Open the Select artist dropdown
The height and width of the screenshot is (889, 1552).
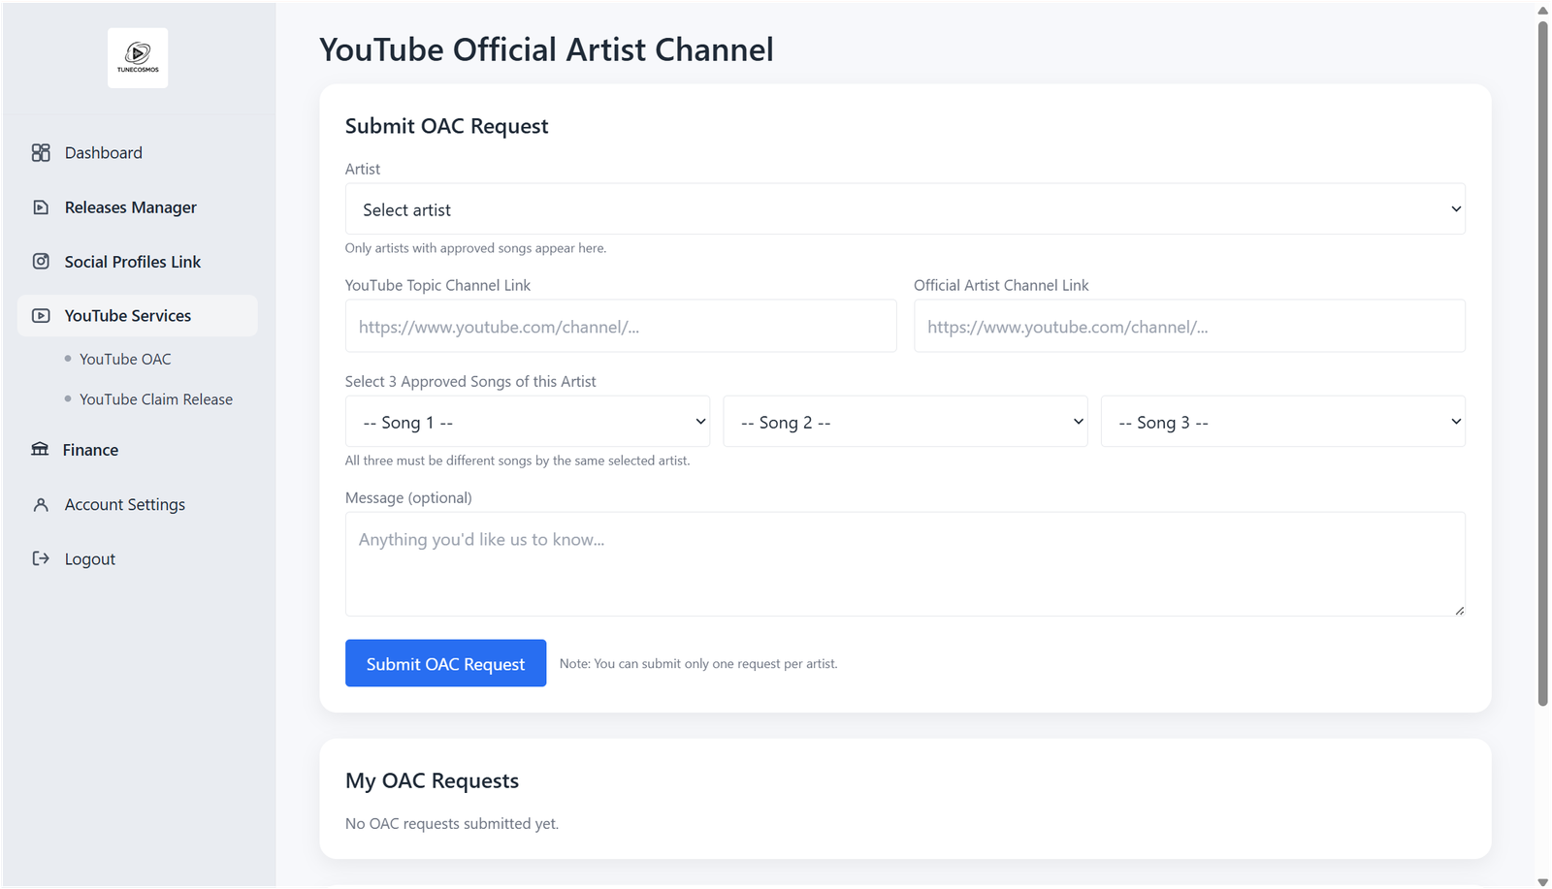[x=904, y=209]
